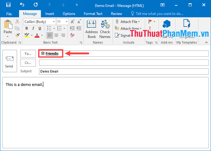Clear all formatting with eraser icon
This screenshot has height=151, width=211.
72,35
